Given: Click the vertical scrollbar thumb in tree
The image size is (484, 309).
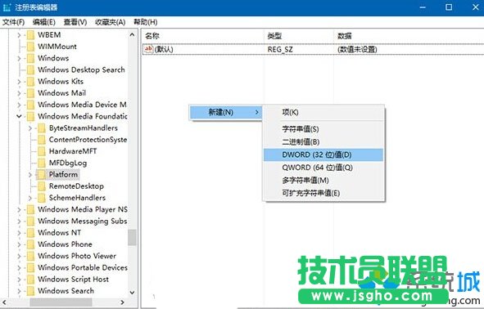Looking at the screenshot, I should click(x=132, y=237).
